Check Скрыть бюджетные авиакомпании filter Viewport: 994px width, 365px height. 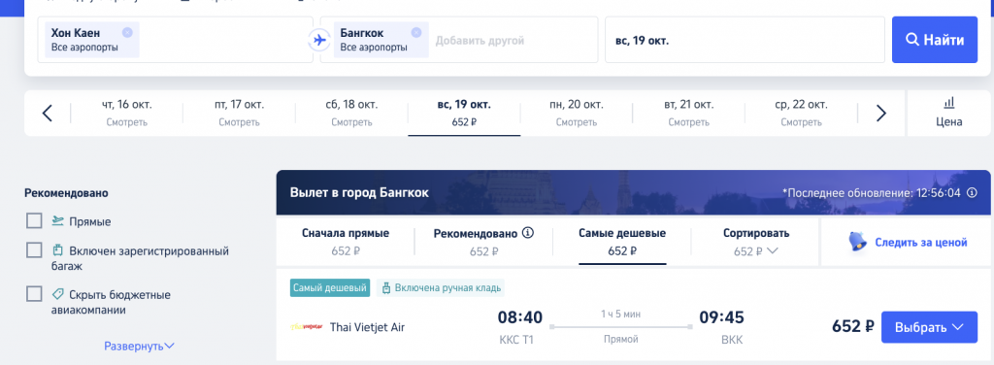click(34, 295)
